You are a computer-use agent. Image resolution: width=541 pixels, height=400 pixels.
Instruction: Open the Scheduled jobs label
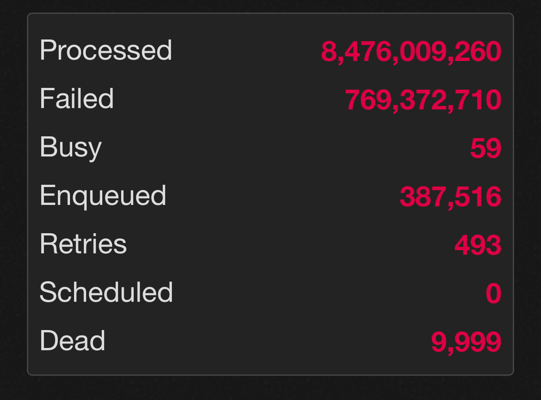[x=106, y=292]
